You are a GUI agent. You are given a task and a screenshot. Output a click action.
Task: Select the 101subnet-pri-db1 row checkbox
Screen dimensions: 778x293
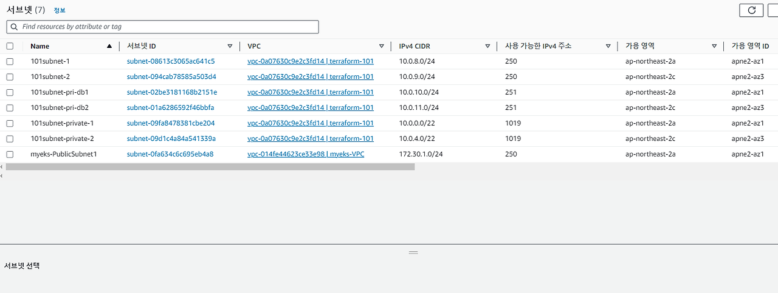[x=10, y=92]
